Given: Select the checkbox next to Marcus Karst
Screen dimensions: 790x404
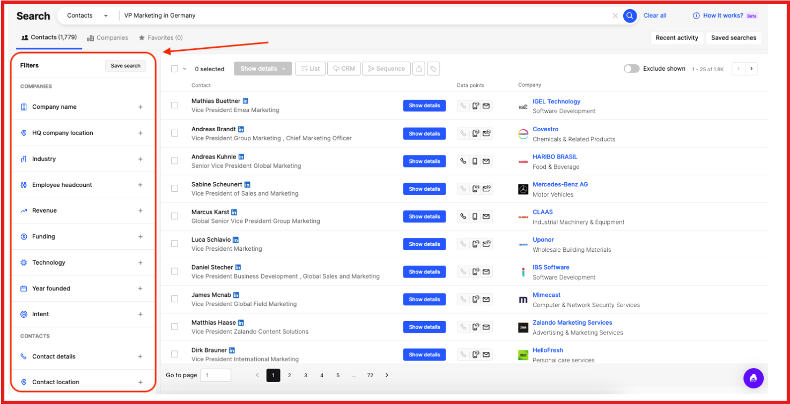Looking at the screenshot, I should (174, 216).
